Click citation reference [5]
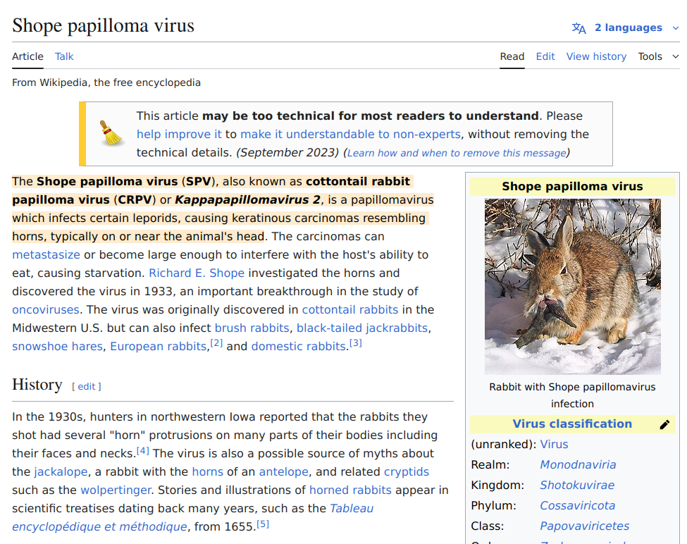This screenshot has width=687, height=544. click(263, 524)
